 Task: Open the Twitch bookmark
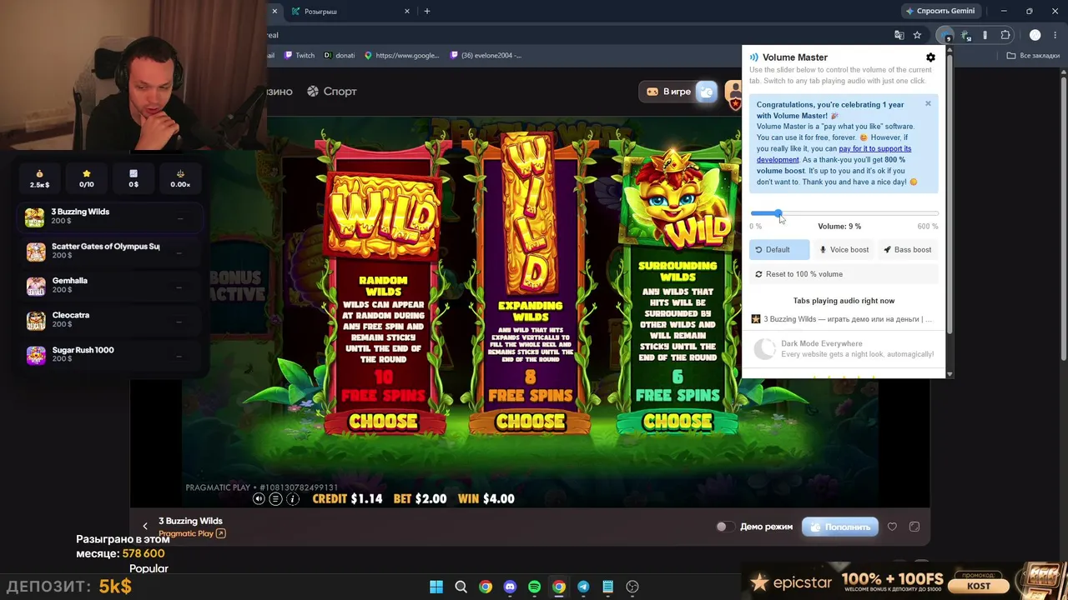point(300,56)
